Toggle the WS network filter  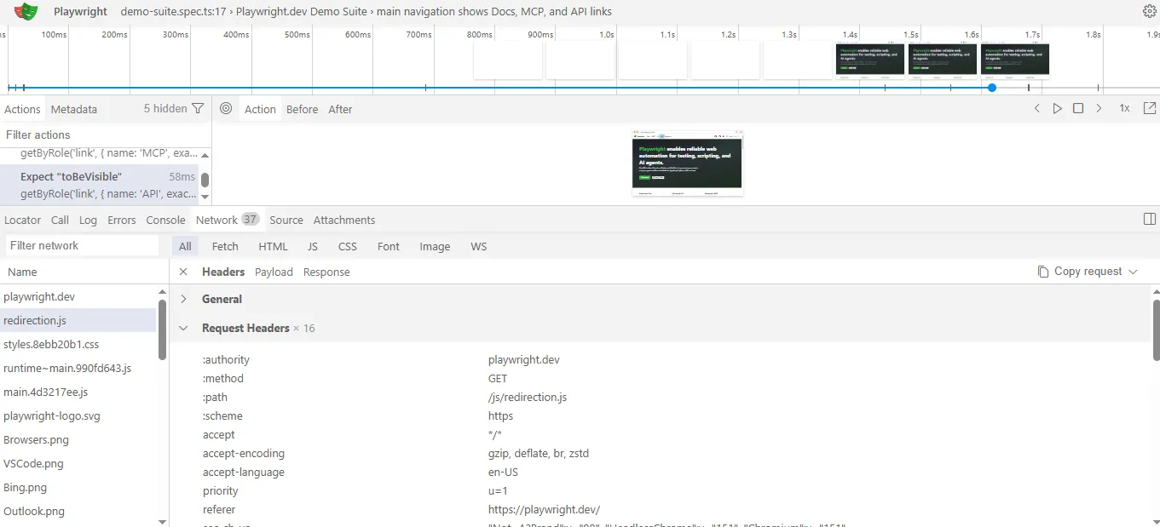pos(479,246)
